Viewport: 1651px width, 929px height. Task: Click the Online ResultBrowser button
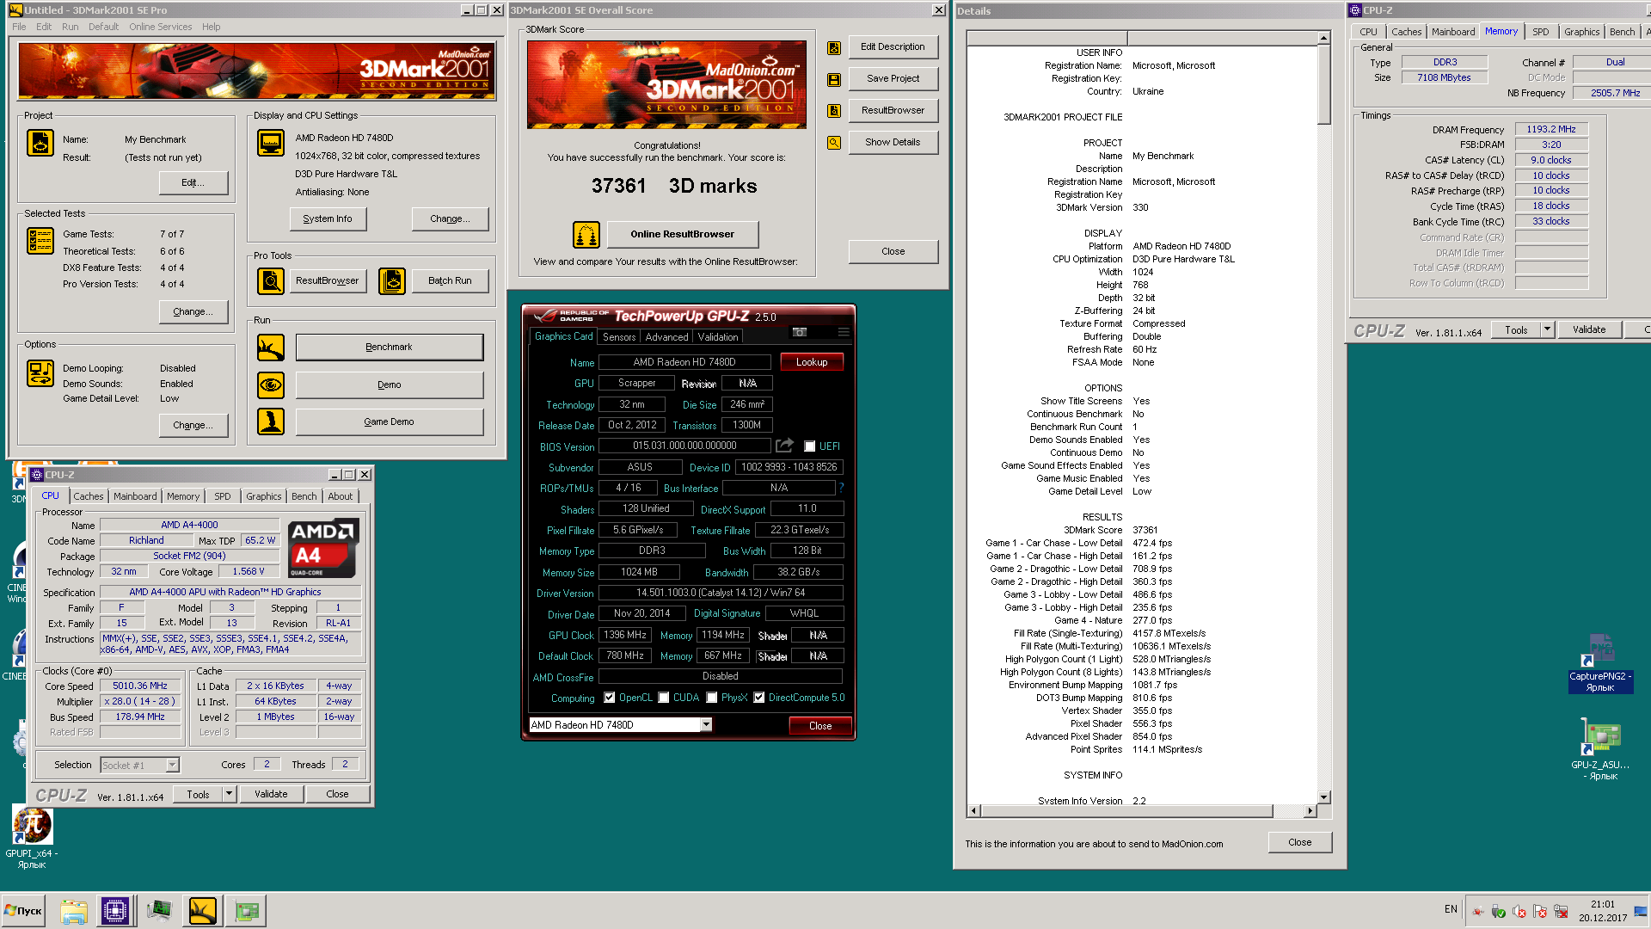[683, 234]
